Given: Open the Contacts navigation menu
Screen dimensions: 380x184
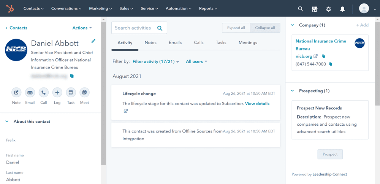Looking at the screenshot, I should coord(33,8).
